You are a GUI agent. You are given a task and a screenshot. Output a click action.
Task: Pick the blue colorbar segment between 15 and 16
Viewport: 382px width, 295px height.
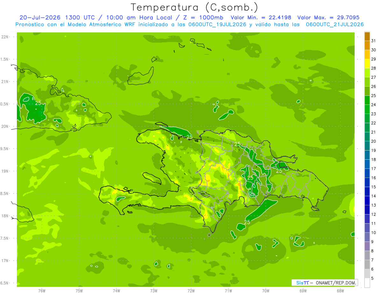pyautogui.click(x=367, y=182)
